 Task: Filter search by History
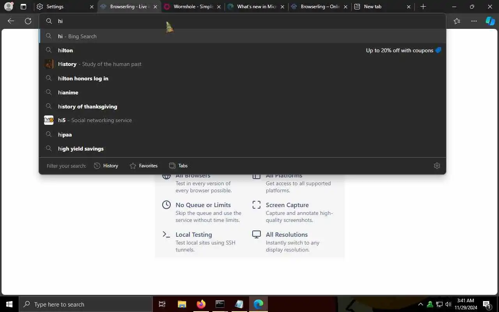[x=106, y=166]
